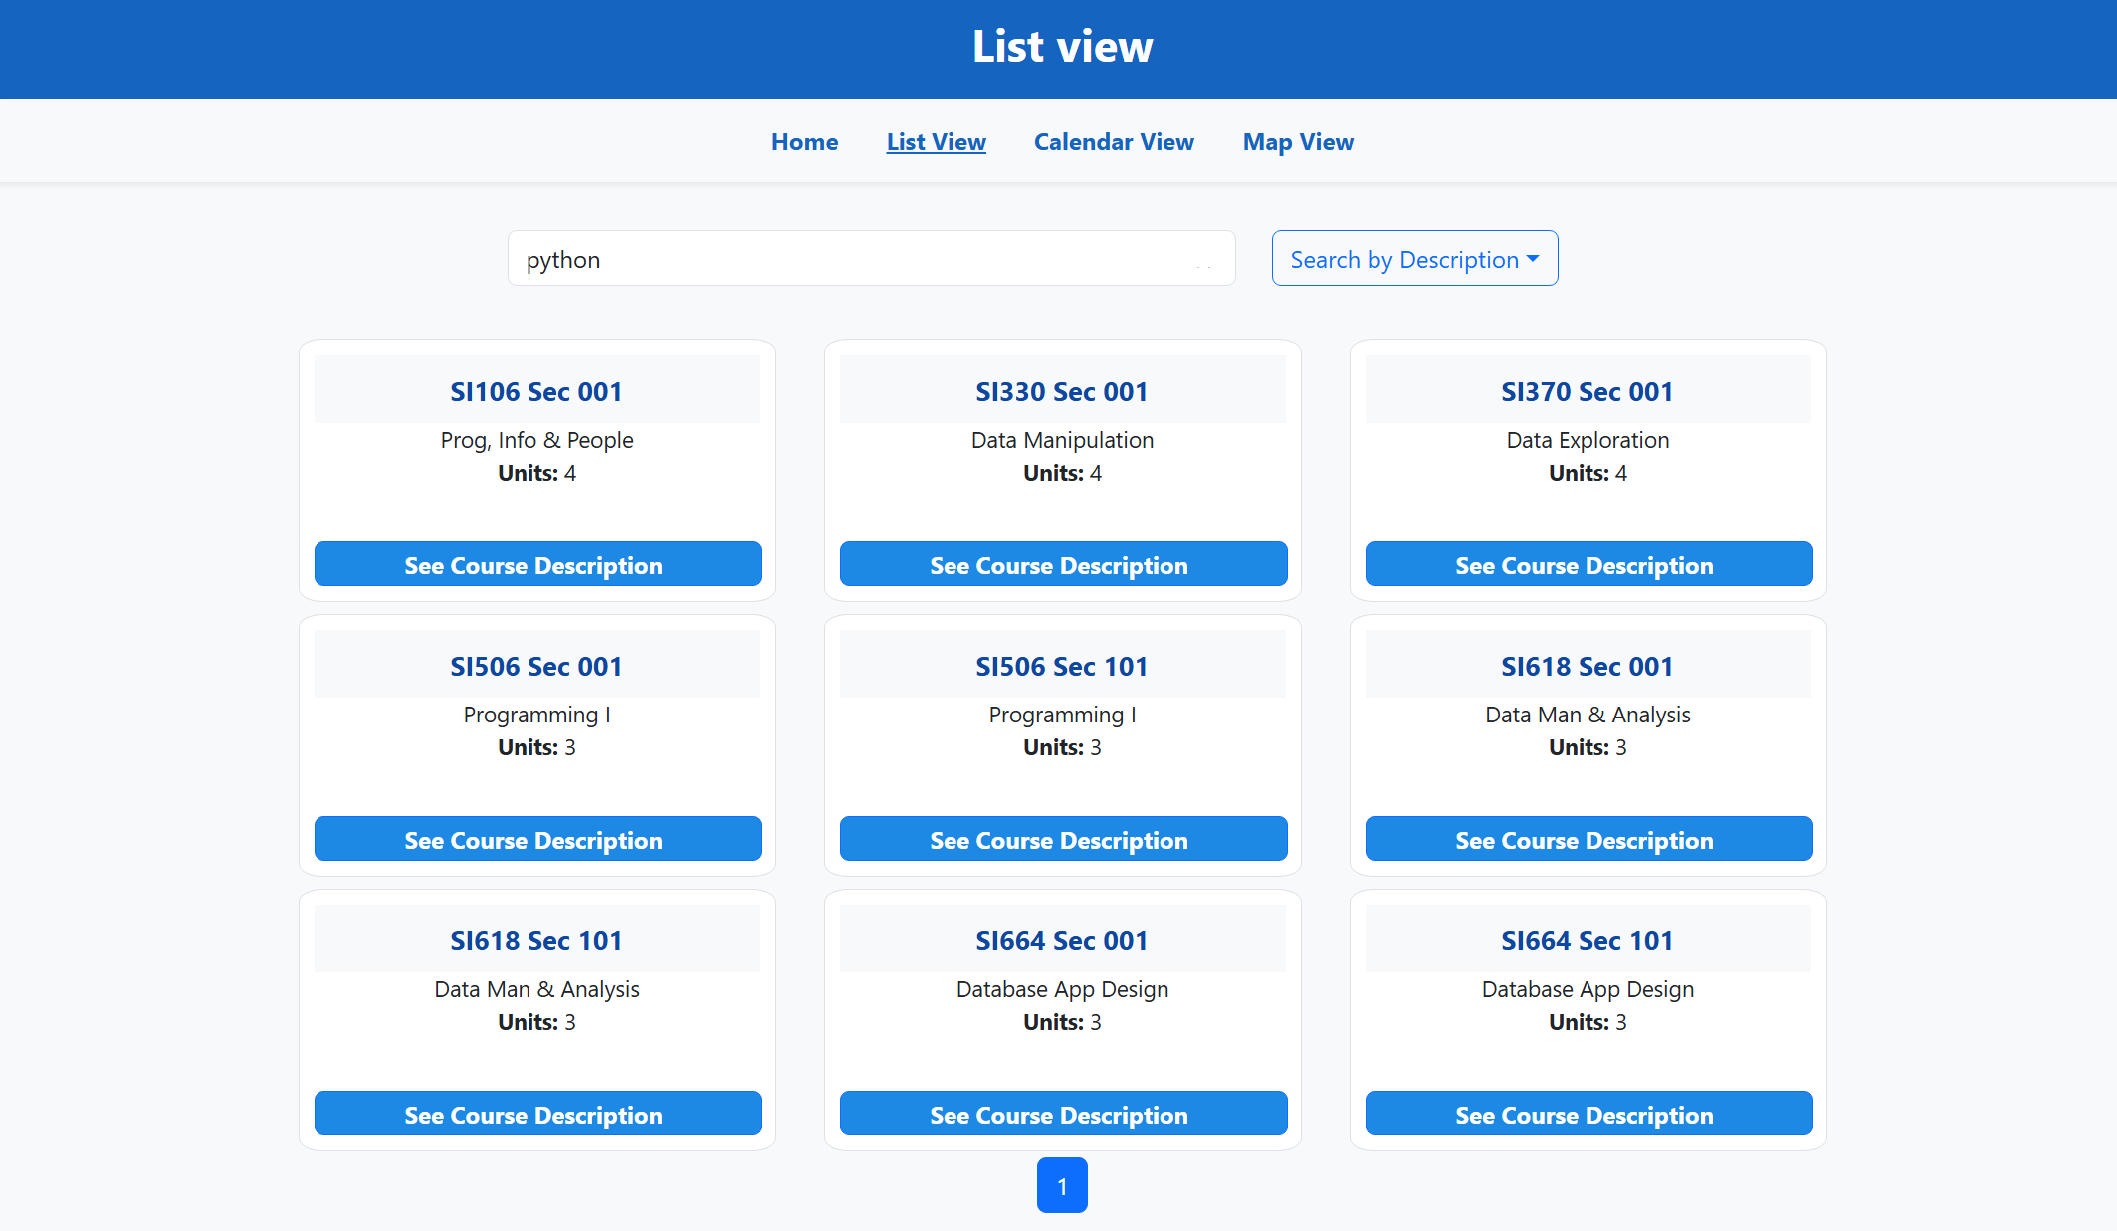Viewport: 2117px width, 1231px height.
Task: Click the SI664 Sec 101 card heading
Action: coord(1588,941)
